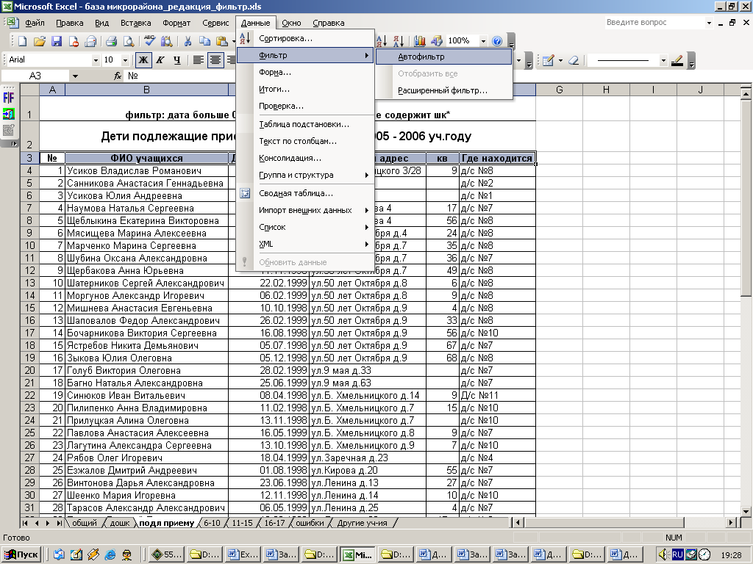This screenshot has width=753, height=564.
Task: Toggle Align Left button
Action: (x=198, y=60)
